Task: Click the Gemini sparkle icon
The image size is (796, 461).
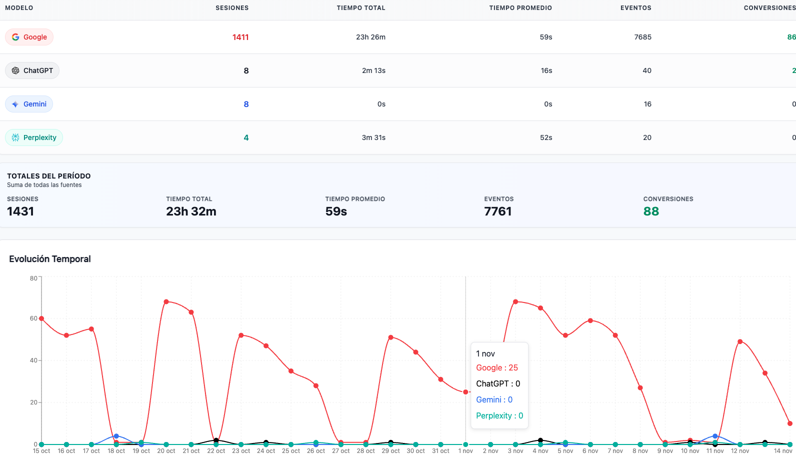Action: pyautogui.click(x=15, y=104)
